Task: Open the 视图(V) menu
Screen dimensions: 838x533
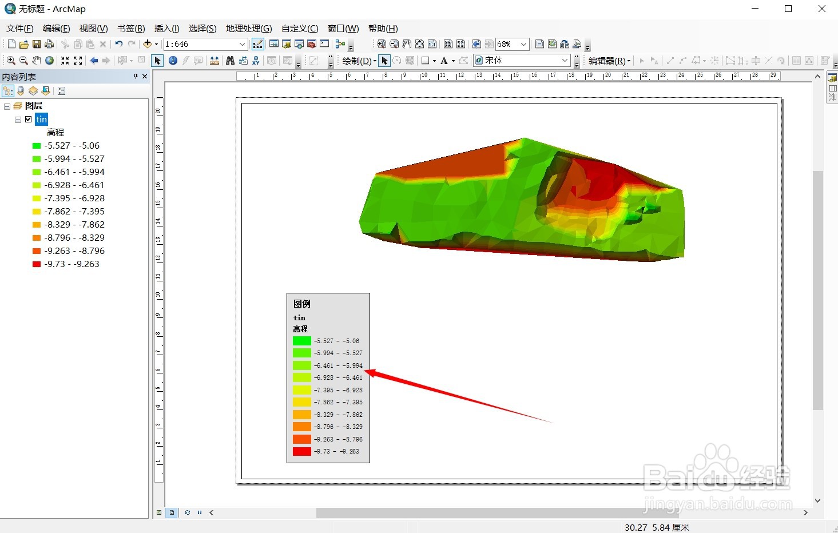Action: click(x=93, y=28)
